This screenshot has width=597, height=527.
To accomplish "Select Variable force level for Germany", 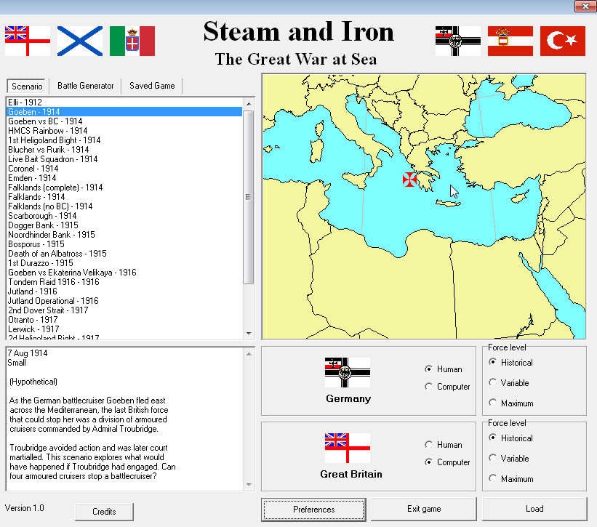I will 494,382.
